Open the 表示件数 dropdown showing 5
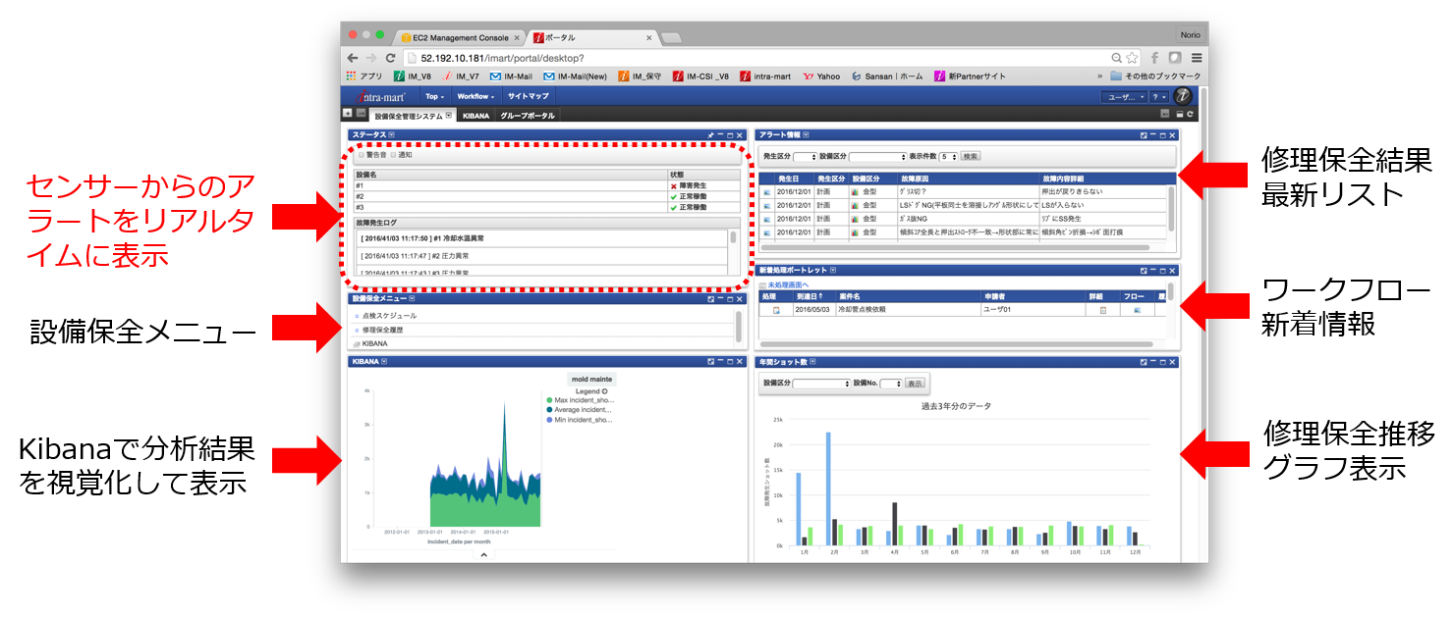This screenshot has width=1453, height=617. coord(948,157)
